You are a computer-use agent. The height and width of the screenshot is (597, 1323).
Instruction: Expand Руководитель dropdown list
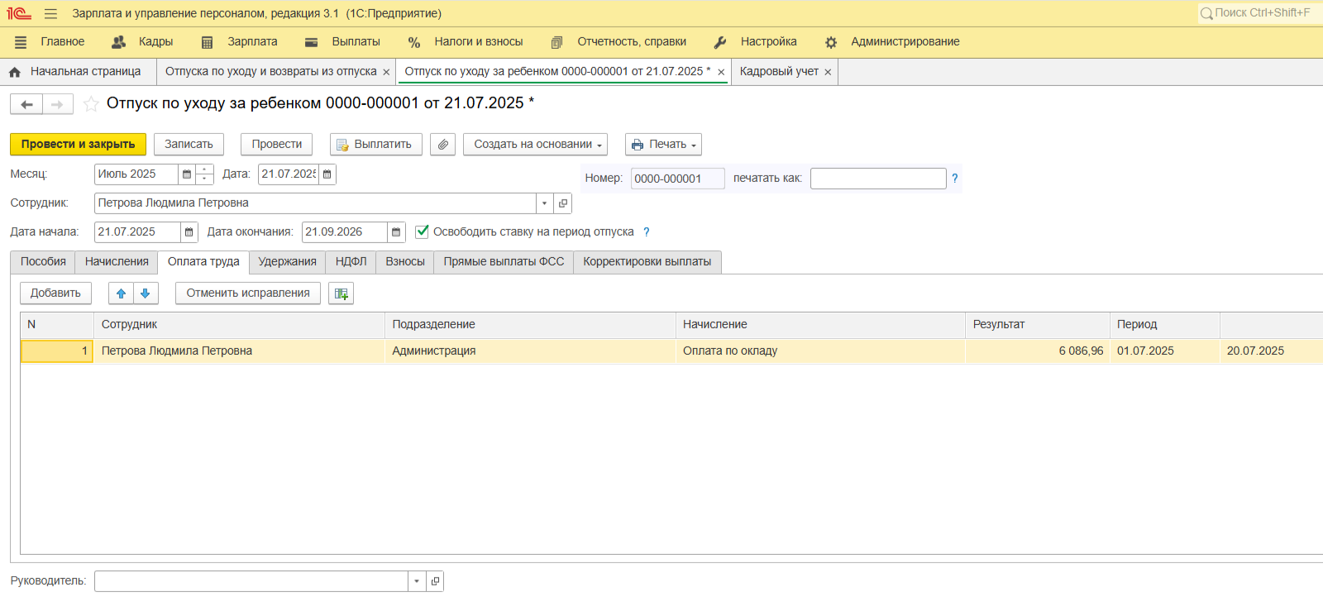pos(417,581)
